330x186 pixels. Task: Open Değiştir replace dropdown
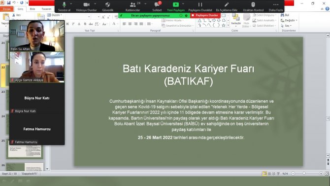289,20
